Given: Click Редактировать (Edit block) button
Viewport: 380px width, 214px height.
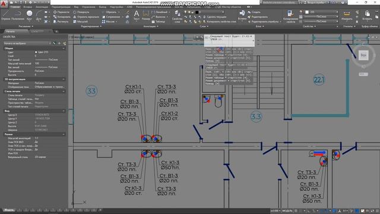Looking at the screenshot, I should pyautogui.click(x=257, y=17).
